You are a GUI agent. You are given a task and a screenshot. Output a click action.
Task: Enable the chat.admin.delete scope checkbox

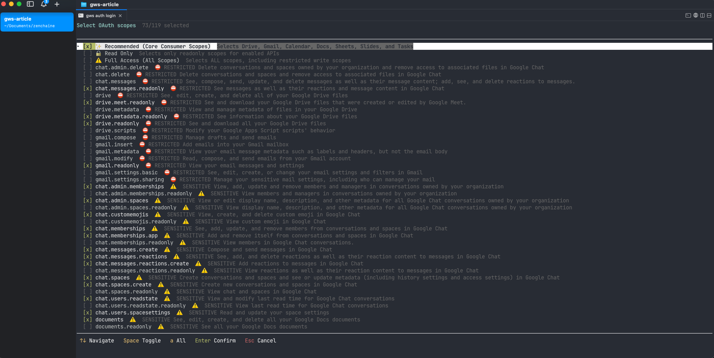[x=88, y=68]
